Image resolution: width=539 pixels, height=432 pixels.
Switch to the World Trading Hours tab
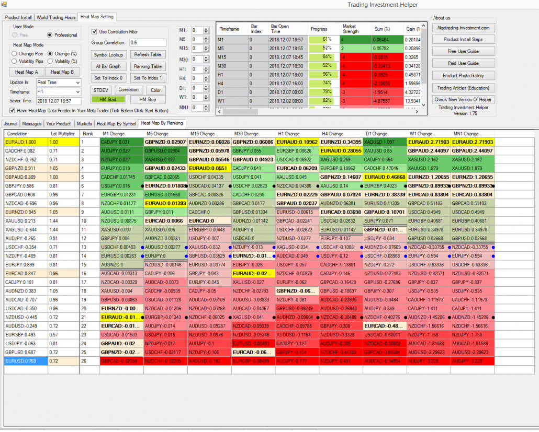pyautogui.click(x=56, y=17)
